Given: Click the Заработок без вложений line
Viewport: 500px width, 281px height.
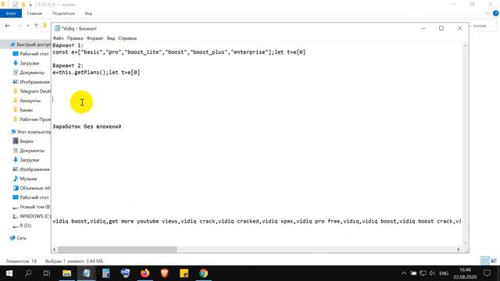Looking at the screenshot, I should pos(87,126).
